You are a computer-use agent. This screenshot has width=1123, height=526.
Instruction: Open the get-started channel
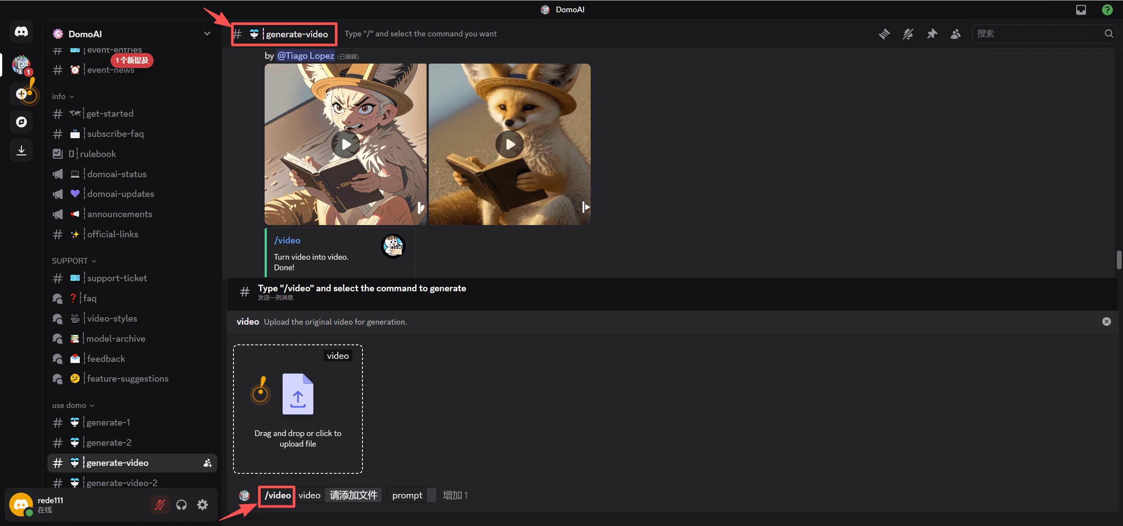(x=110, y=114)
